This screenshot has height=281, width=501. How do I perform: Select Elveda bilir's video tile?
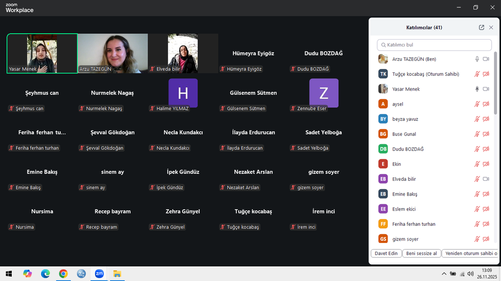pos(183,53)
